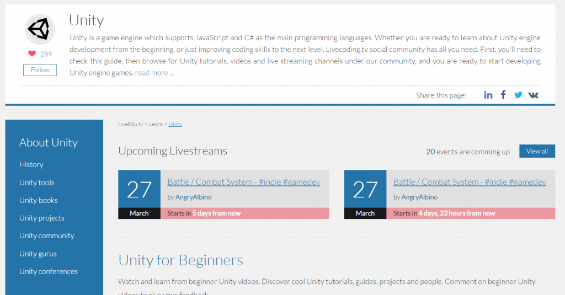565x295 pixels.
Task: Click the red heart like icon
Action: (x=32, y=53)
